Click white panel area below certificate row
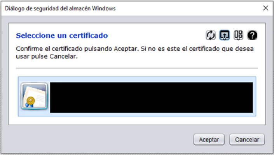This screenshot has height=155, width=274. click(137, 121)
